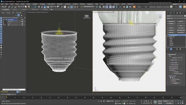Viewport: 186px width, 105px height.
Task: Open the reference coordinate View dropdown
Action: (x=53, y=7)
